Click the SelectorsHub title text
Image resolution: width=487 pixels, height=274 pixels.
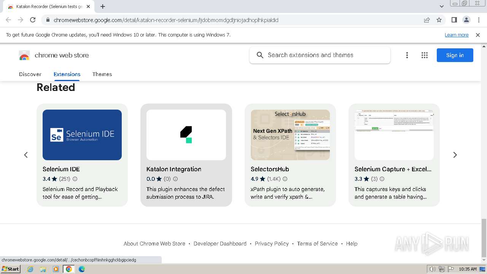click(270, 169)
